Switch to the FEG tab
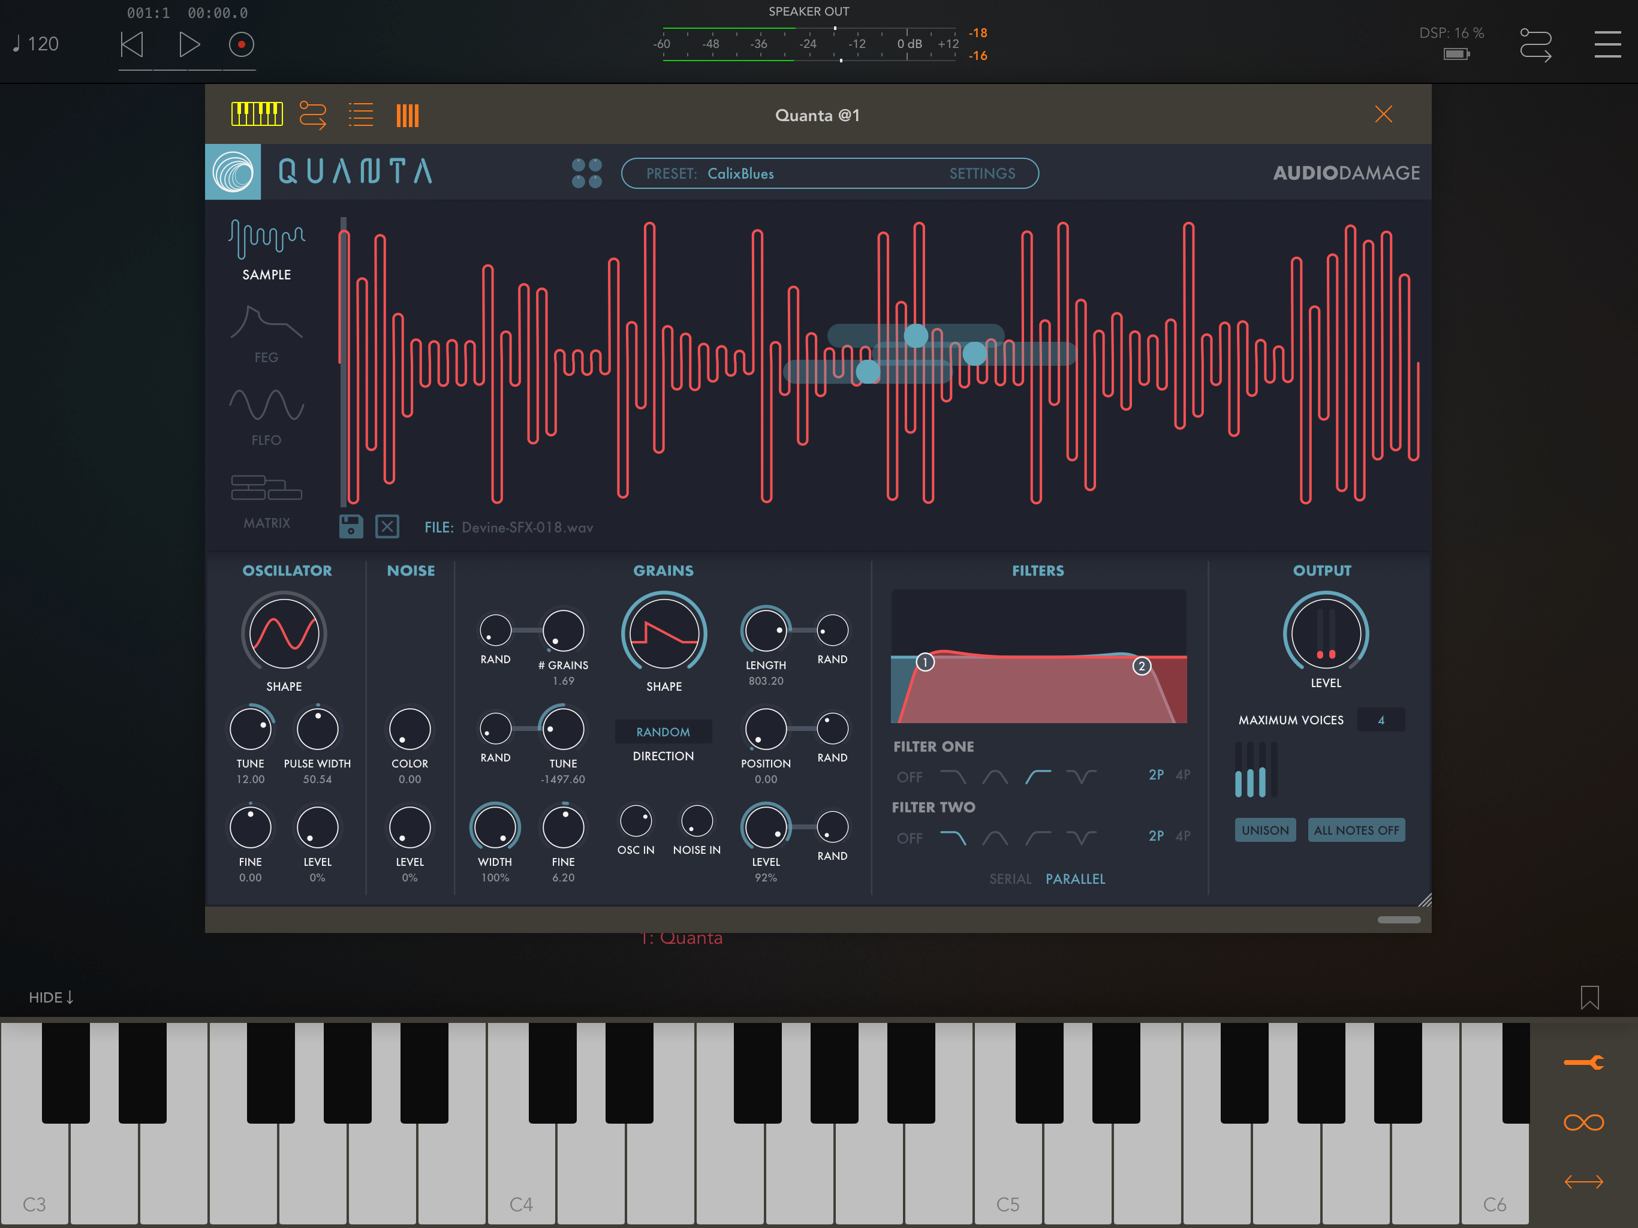 tap(267, 334)
